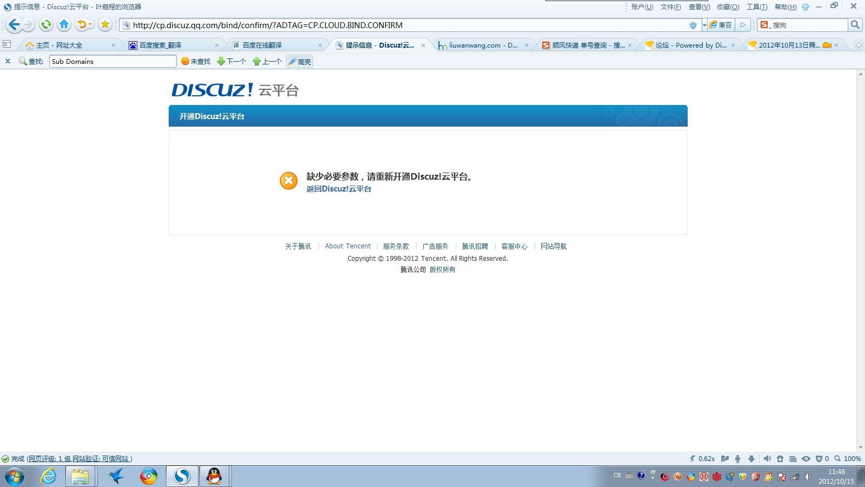This screenshot has width=865, height=487.
Task: Click the 关于腾讯 footer link
Action: pos(298,246)
